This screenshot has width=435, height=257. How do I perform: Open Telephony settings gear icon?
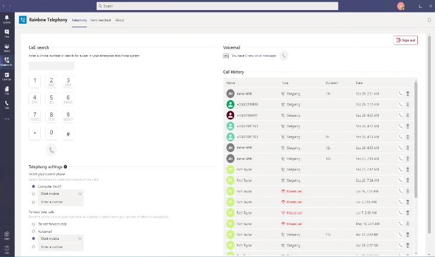click(65, 166)
